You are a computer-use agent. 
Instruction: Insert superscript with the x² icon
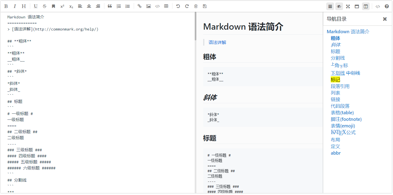[62, 6]
